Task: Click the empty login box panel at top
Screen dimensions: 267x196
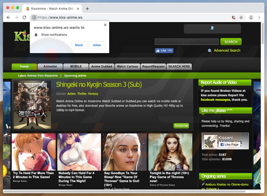Action: (x=212, y=29)
